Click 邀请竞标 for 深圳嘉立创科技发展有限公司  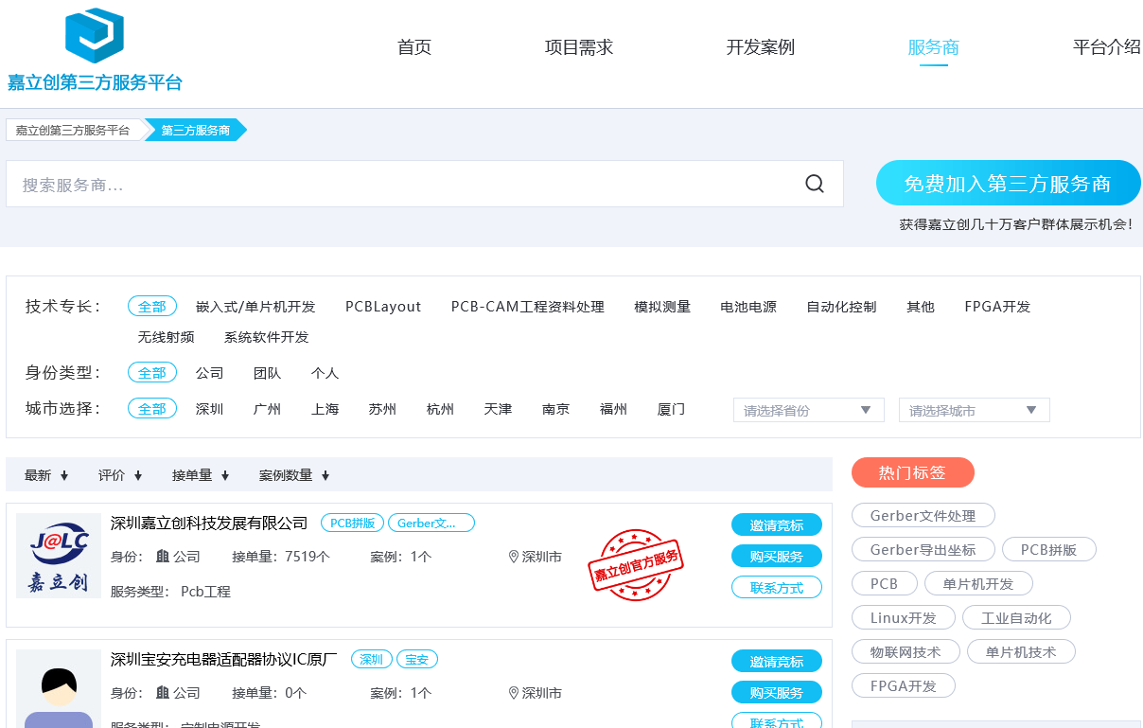point(777,525)
